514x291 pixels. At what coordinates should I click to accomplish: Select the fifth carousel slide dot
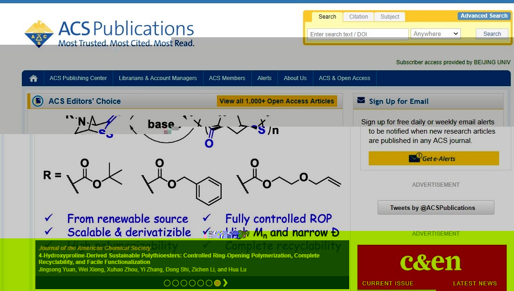pos(201,283)
